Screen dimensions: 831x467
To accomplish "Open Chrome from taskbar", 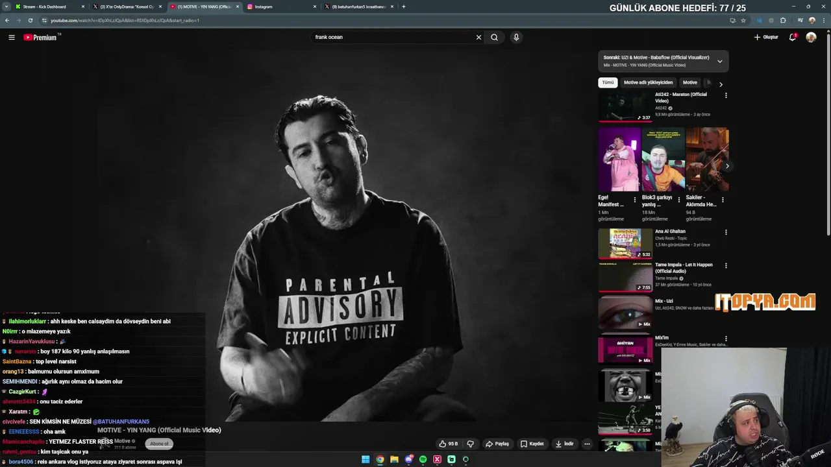I will [x=380, y=459].
